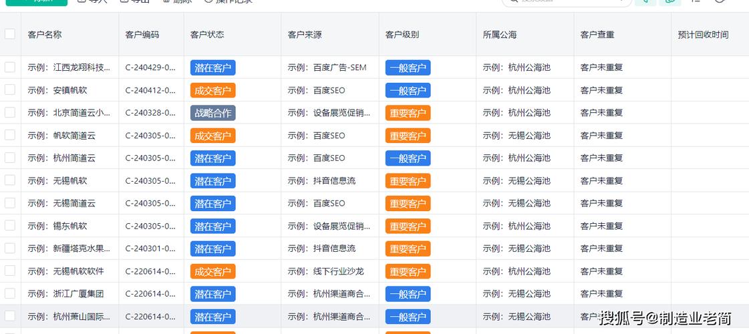
Task: Click 一般客户 level tag for 杭州简道云
Action: (x=408, y=158)
